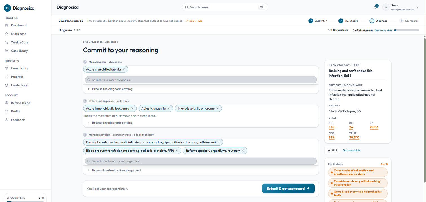Open Dashboard from the sidebar

(19, 25)
